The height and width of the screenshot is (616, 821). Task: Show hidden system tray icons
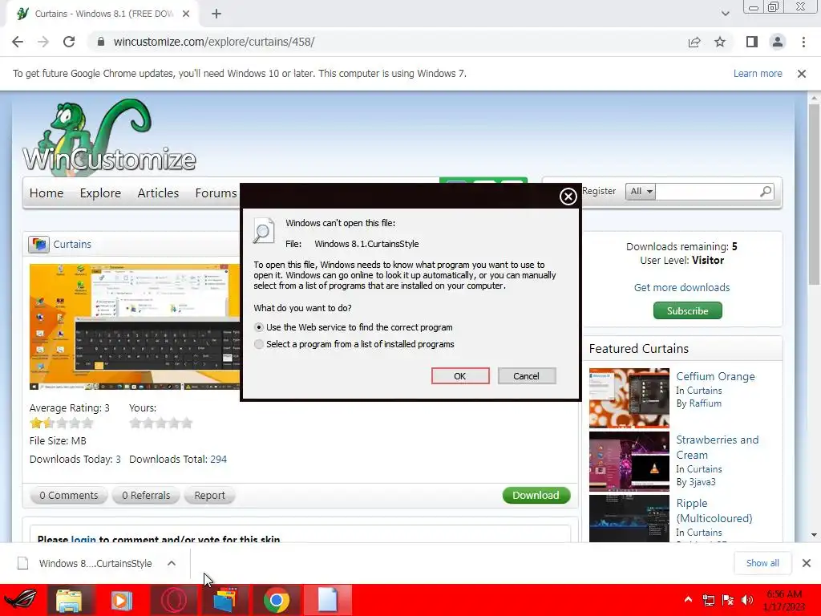point(688,599)
